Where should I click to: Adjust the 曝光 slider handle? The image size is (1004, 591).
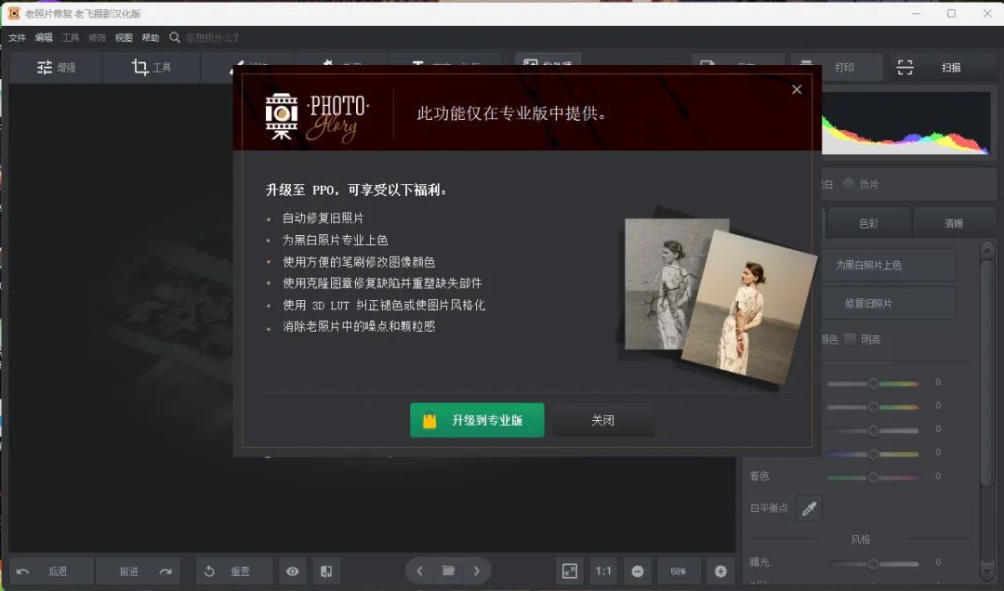[x=873, y=563]
